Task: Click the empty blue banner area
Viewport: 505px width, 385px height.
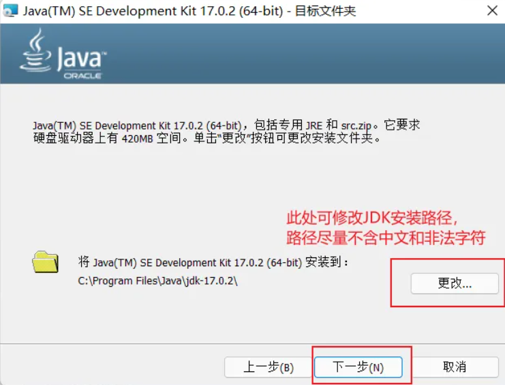Action: [x=307, y=53]
